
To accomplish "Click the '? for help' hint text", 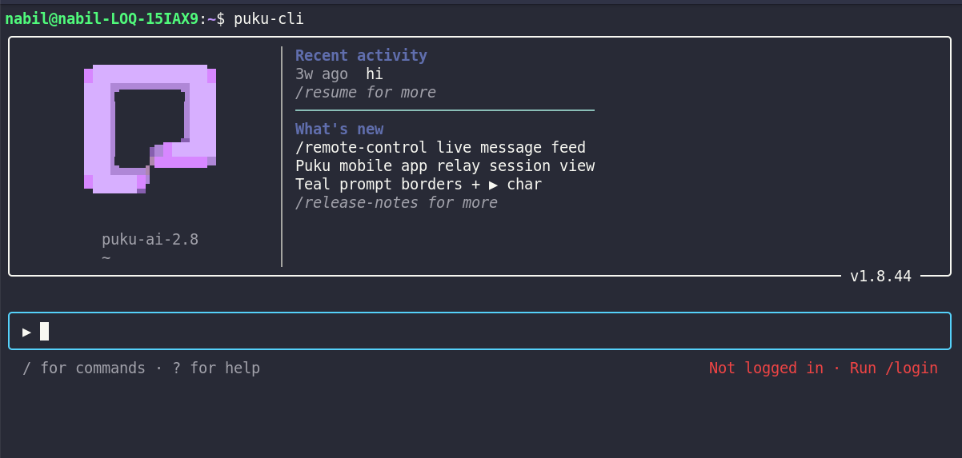I will [x=216, y=368].
